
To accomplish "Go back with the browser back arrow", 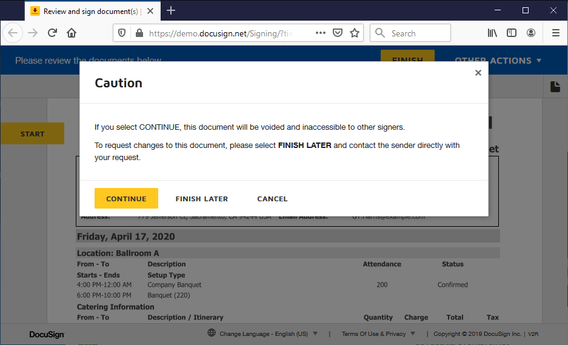I will click(13, 33).
